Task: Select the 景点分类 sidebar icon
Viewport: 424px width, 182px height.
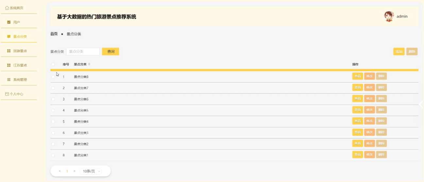Action: point(9,37)
